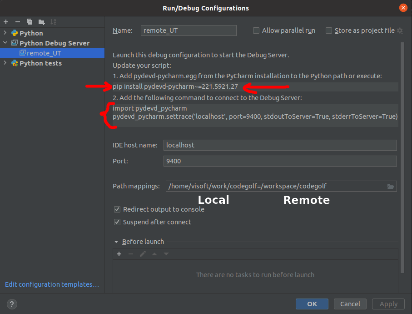This screenshot has height=314, width=412.
Task: Expand the Python configurations node
Action: tap(5, 33)
